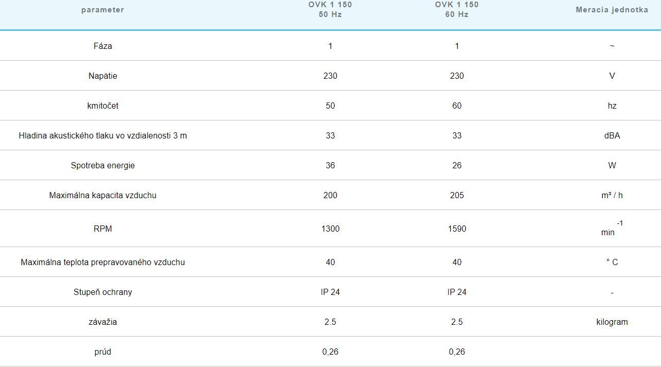Click the "Maximálna kapacita vzduchu" label
This screenshot has height=367, width=661.
102,195
